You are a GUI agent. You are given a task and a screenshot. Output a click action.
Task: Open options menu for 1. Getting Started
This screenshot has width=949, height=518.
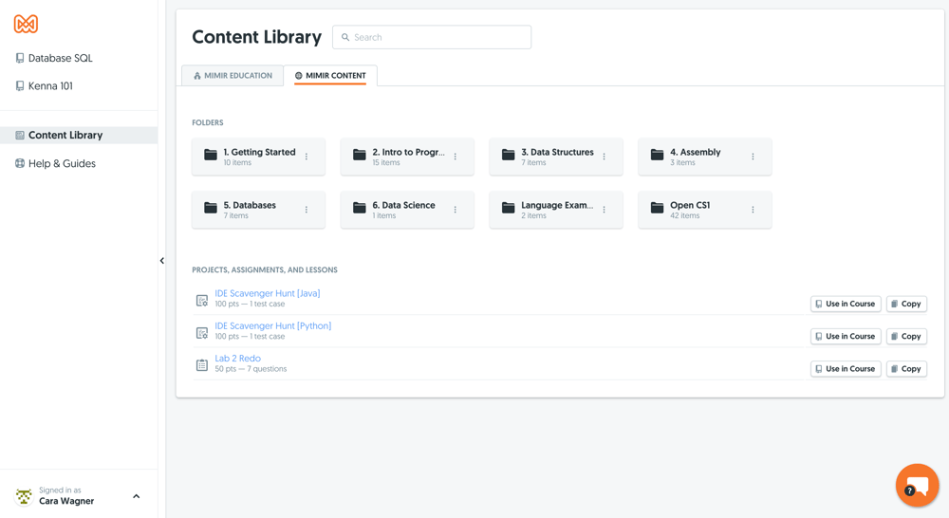[x=307, y=157]
